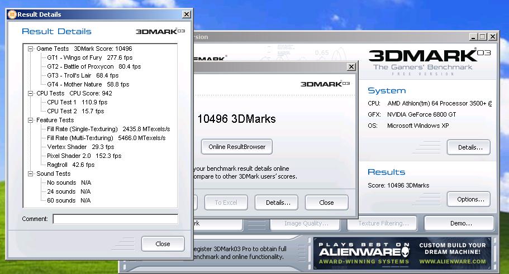509x274 pixels.
Task: Collapse the Feature Tests tree node
Action: point(31,121)
